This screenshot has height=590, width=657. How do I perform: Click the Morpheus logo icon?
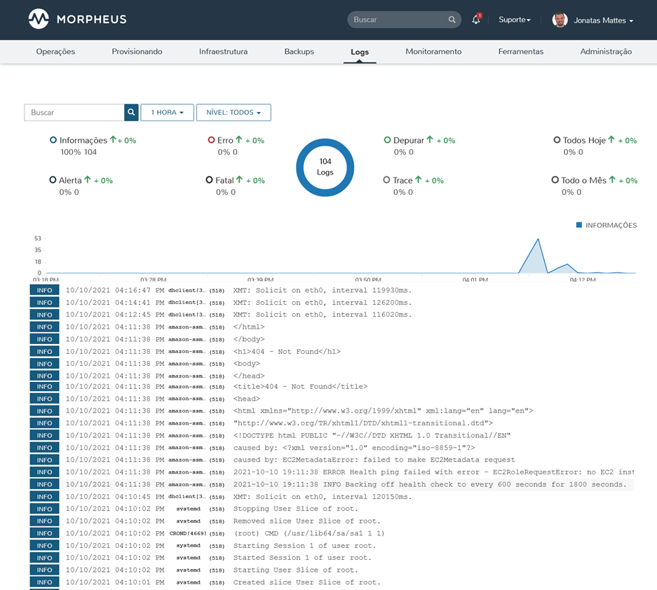tap(39, 19)
